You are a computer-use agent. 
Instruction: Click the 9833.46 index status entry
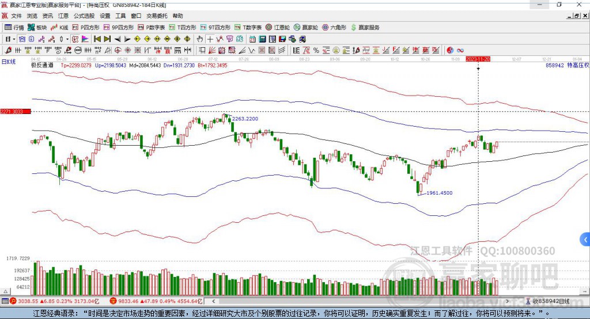156,301
